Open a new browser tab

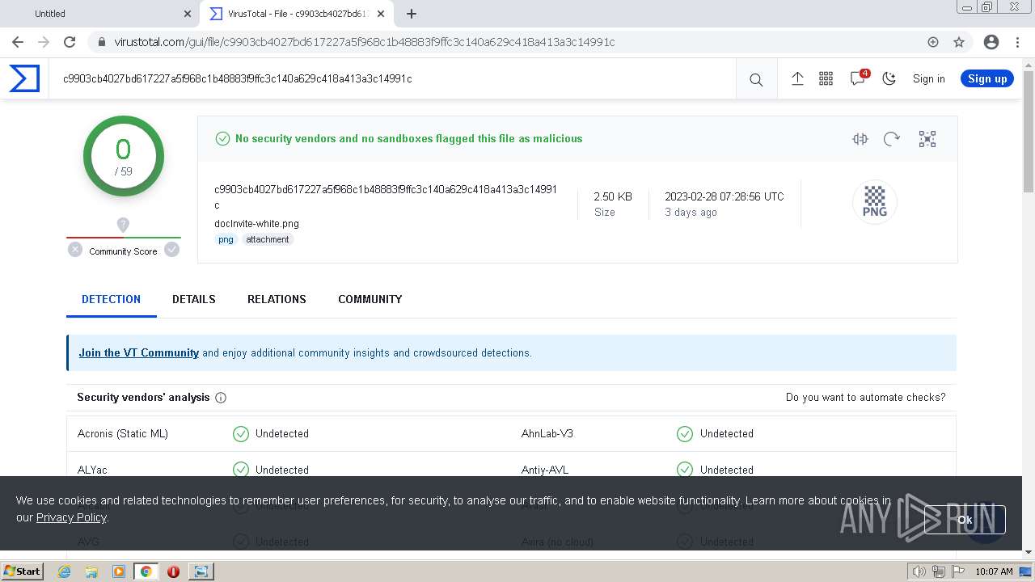point(412,14)
